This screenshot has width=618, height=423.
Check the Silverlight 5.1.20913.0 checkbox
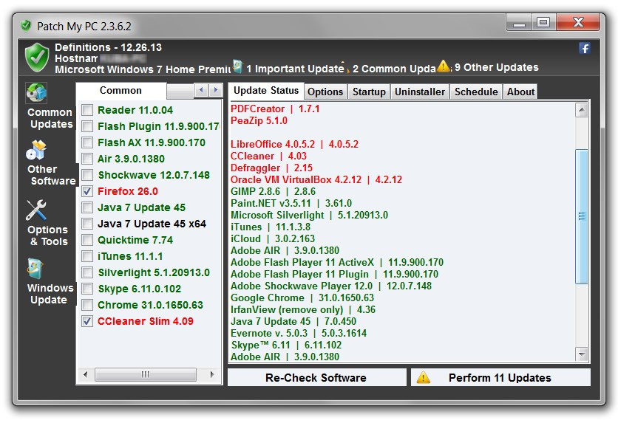coord(87,272)
